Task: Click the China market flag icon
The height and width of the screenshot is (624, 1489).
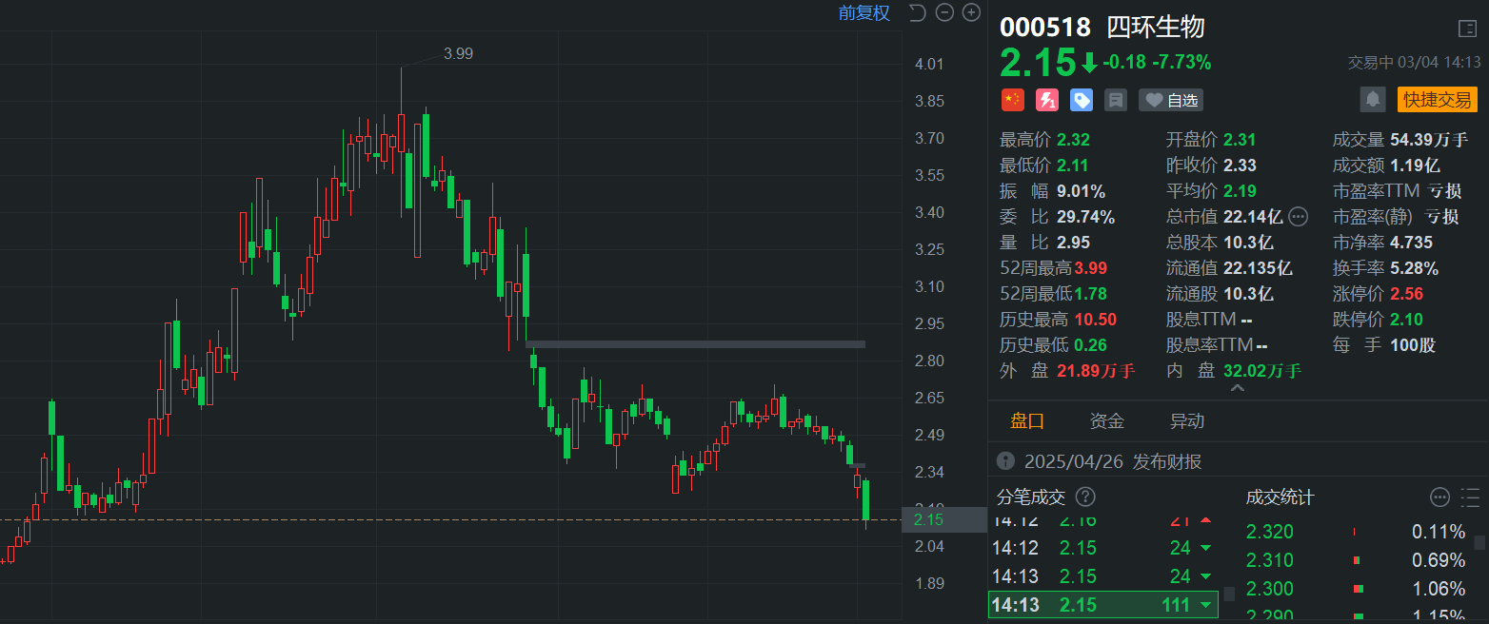Action: (1012, 100)
